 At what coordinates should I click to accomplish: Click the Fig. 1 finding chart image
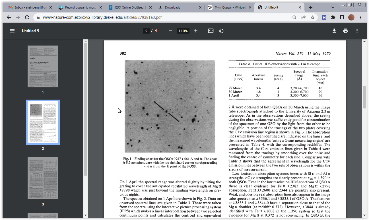coord(170,106)
